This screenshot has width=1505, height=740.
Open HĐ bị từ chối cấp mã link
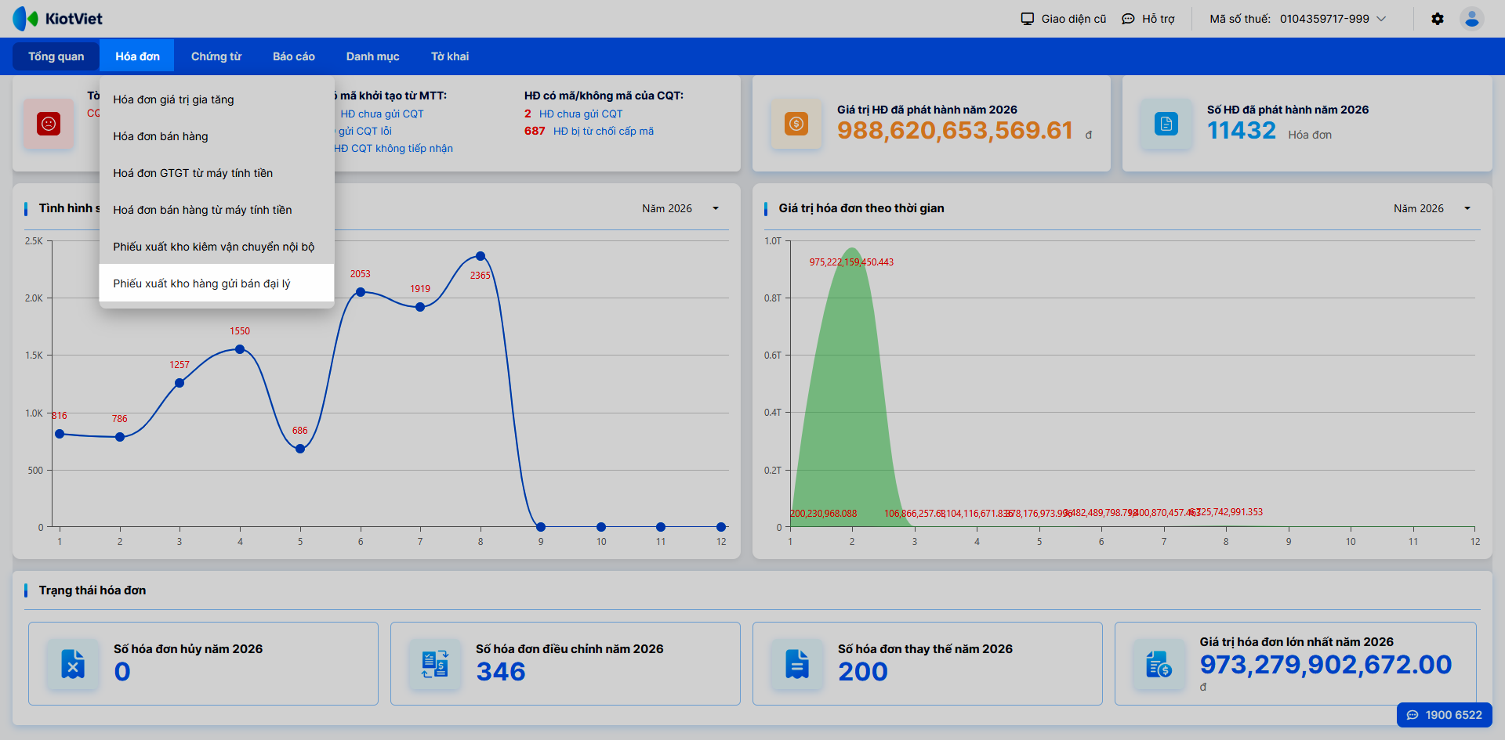(x=604, y=131)
